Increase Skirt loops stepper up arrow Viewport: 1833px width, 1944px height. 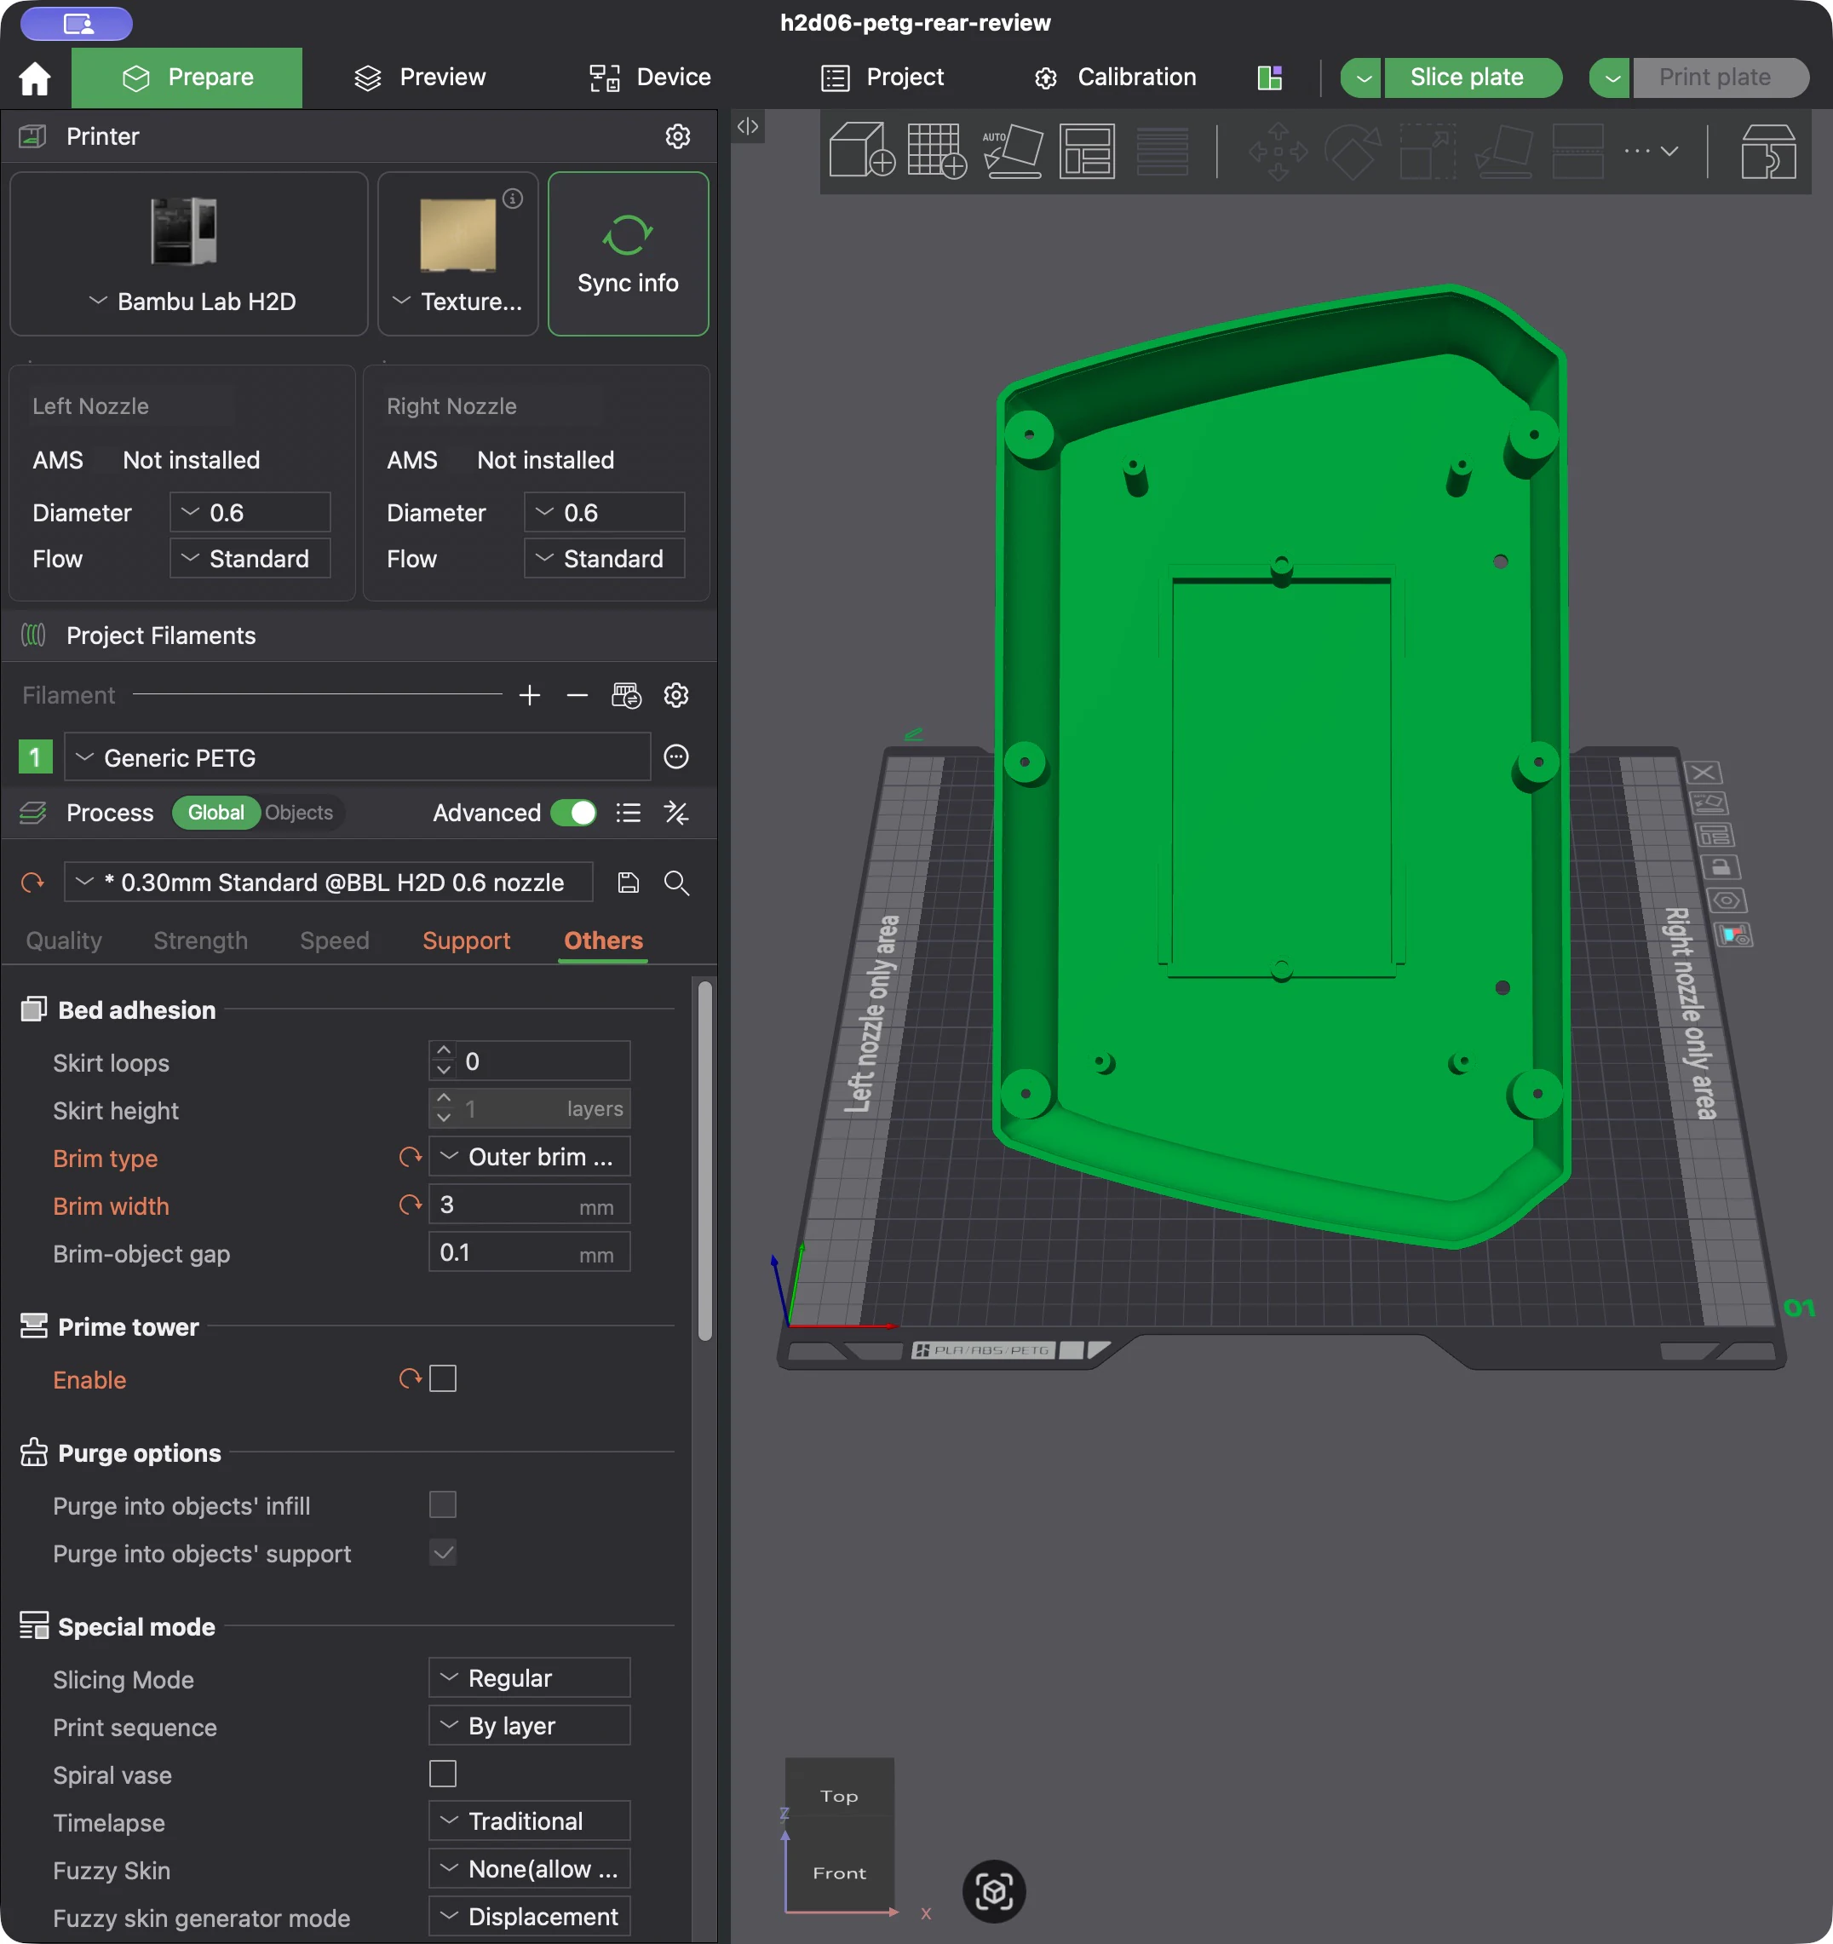[x=444, y=1051]
